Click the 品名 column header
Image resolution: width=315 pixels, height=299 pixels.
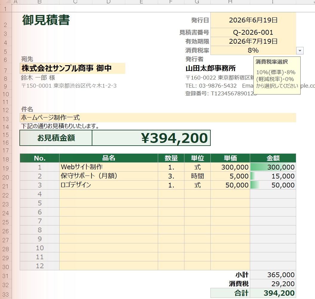pyautogui.click(x=109, y=158)
